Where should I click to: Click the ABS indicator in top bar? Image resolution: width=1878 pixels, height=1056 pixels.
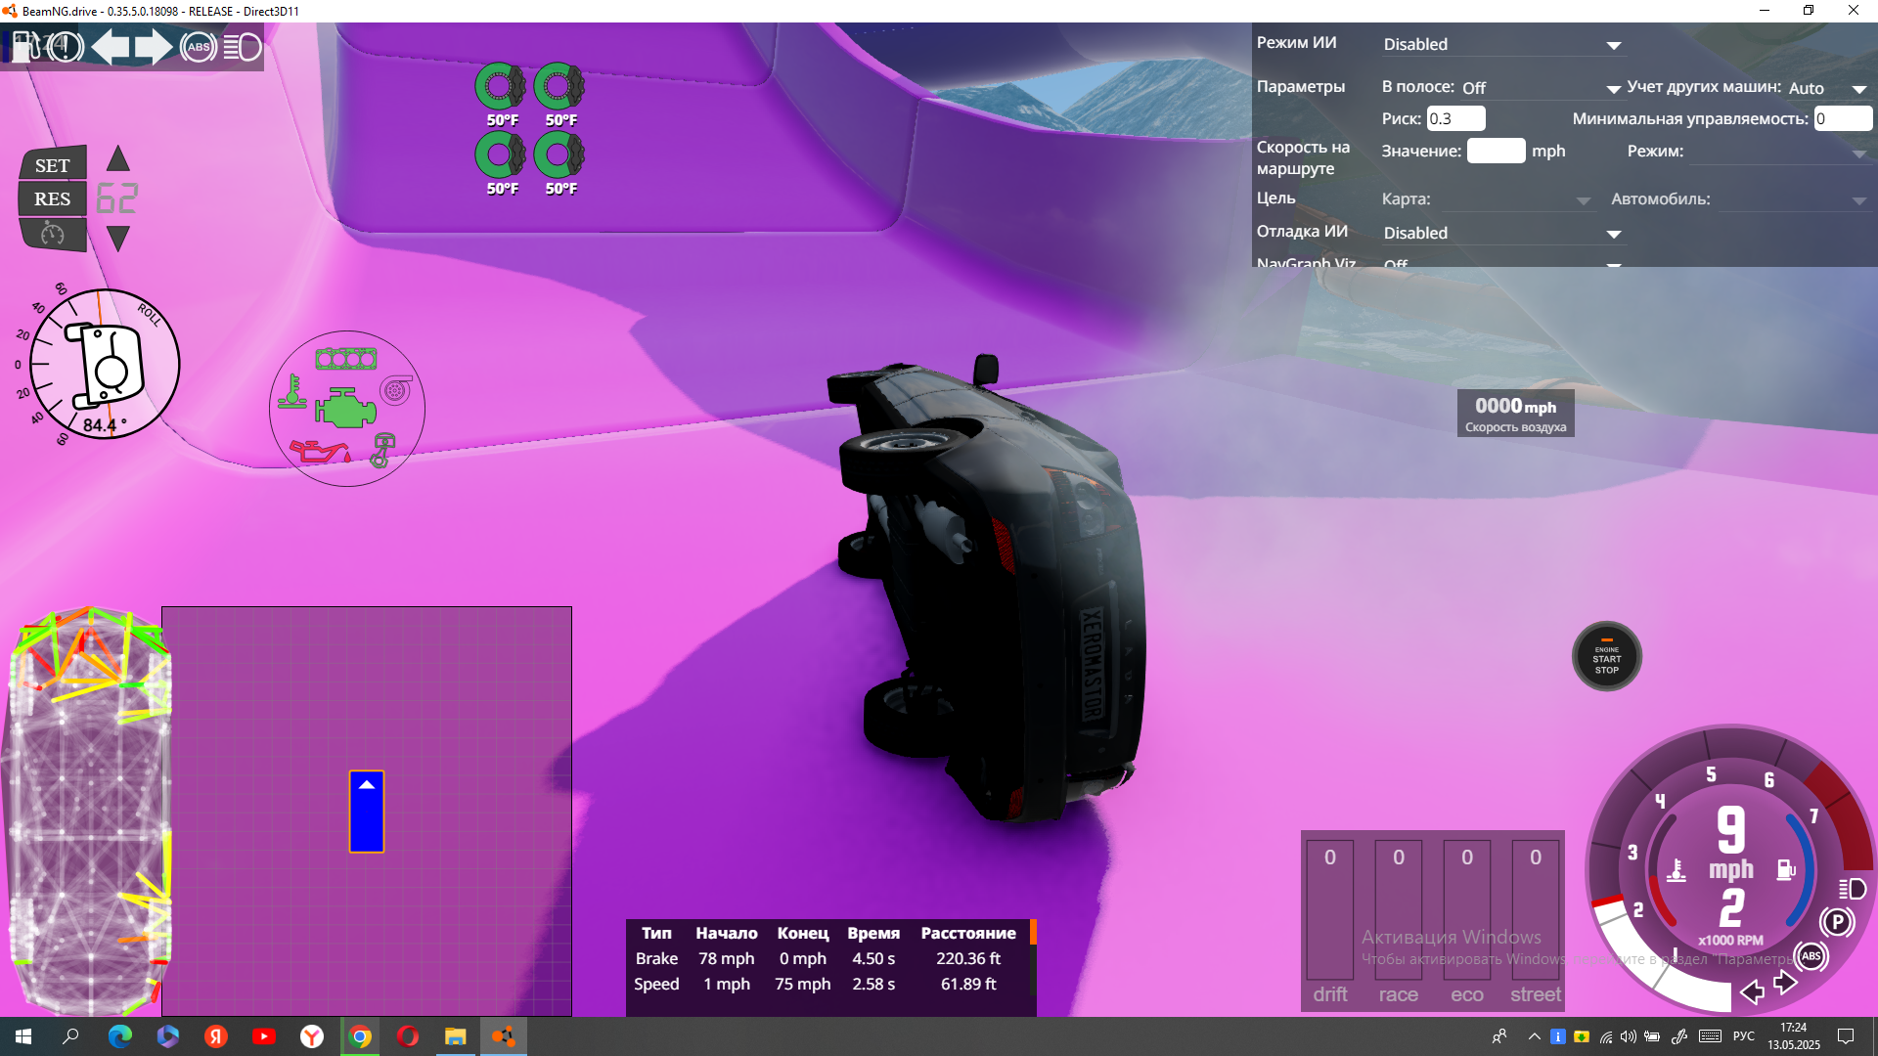pos(199,47)
